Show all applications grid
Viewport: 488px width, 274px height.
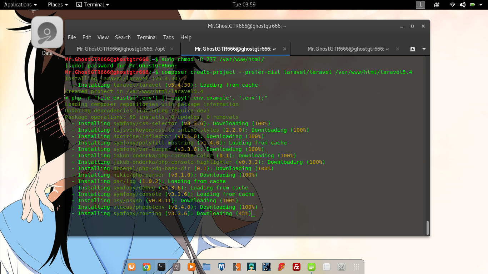(356, 267)
